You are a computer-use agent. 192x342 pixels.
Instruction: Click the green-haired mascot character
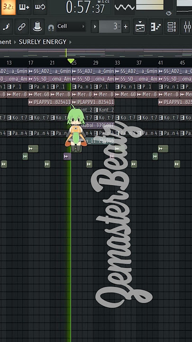(x=75, y=128)
